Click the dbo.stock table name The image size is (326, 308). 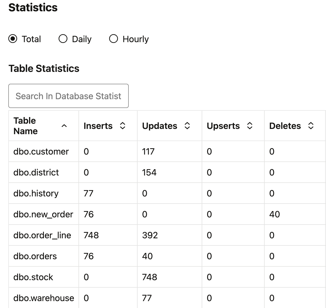(x=33, y=277)
